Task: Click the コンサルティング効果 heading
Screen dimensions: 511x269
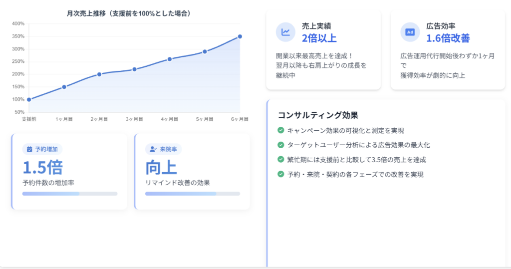Action: tap(318, 115)
